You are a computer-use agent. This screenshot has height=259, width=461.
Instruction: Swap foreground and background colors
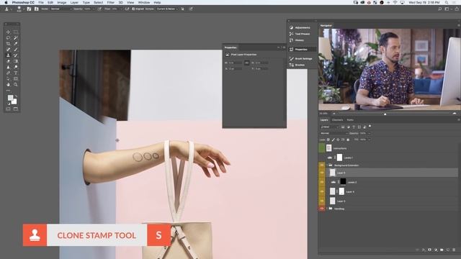(16, 96)
